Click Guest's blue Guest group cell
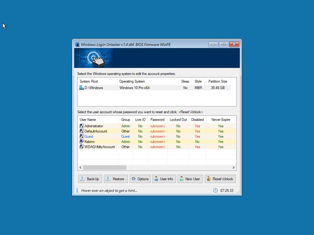The image size is (314, 235). [125, 136]
